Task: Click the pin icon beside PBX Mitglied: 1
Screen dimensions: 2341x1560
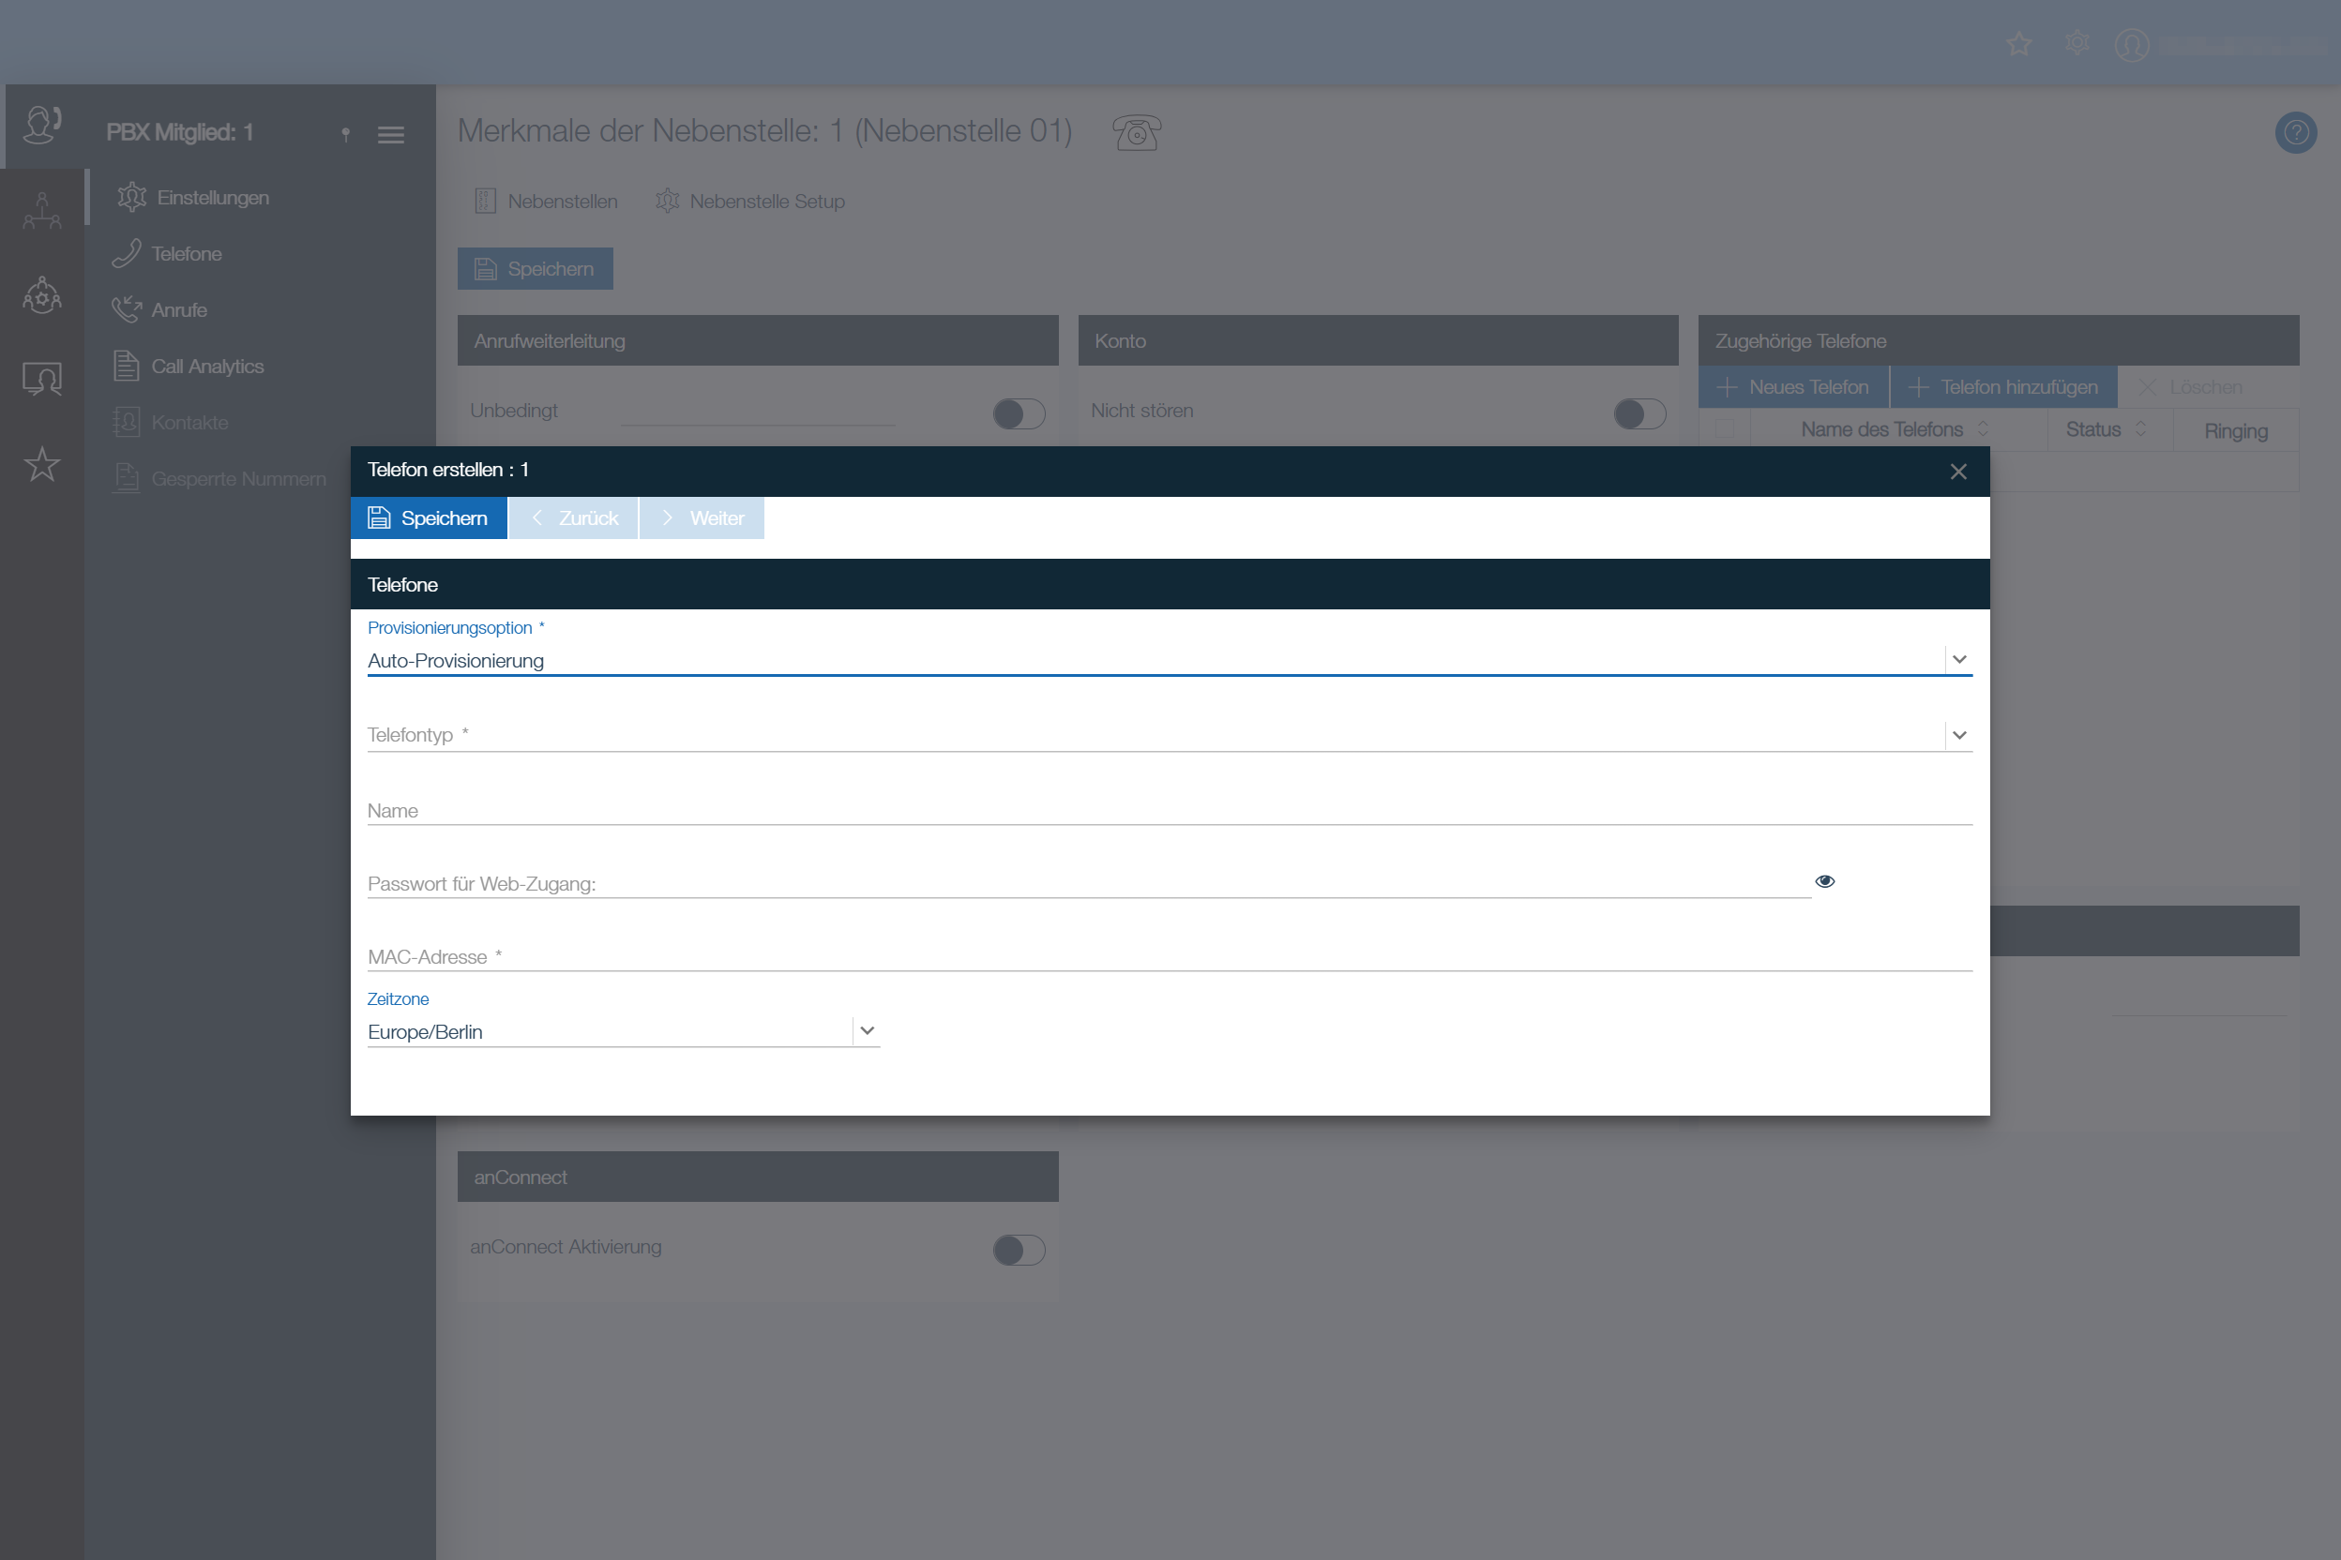Action: 345,134
